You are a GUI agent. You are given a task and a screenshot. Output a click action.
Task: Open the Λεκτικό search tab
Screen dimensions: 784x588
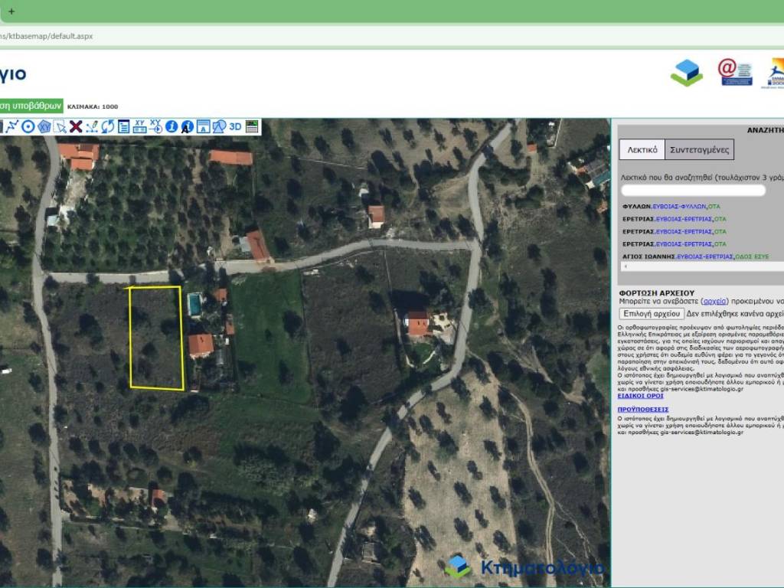tap(642, 149)
